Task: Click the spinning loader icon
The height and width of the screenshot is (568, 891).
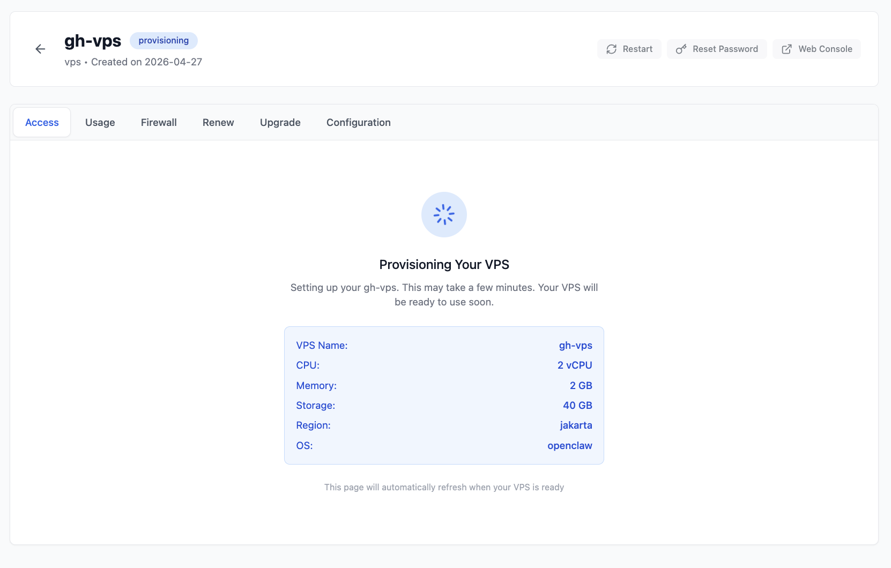Action: click(444, 214)
